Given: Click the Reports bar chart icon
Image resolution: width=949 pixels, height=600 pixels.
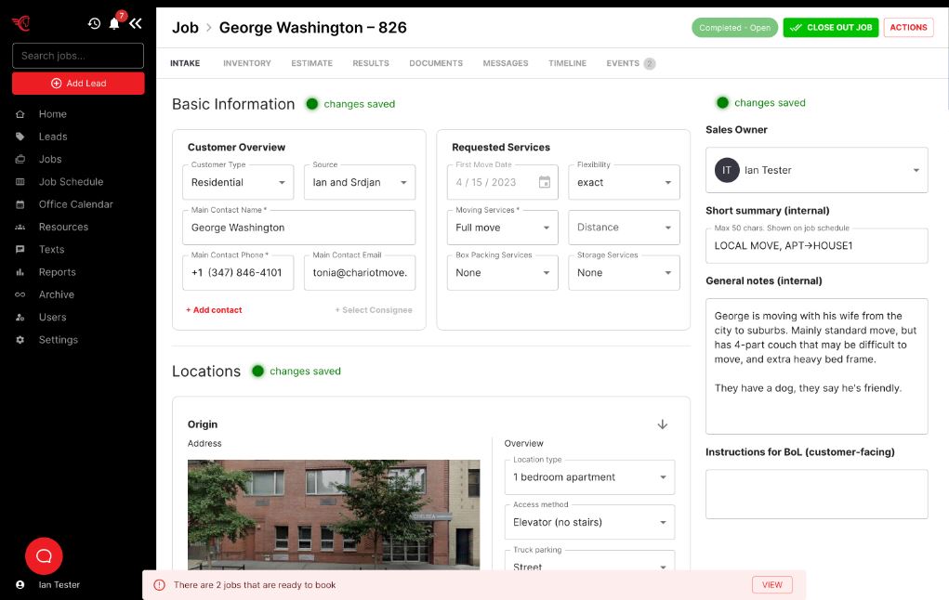Looking at the screenshot, I should [x=20, y=272].
